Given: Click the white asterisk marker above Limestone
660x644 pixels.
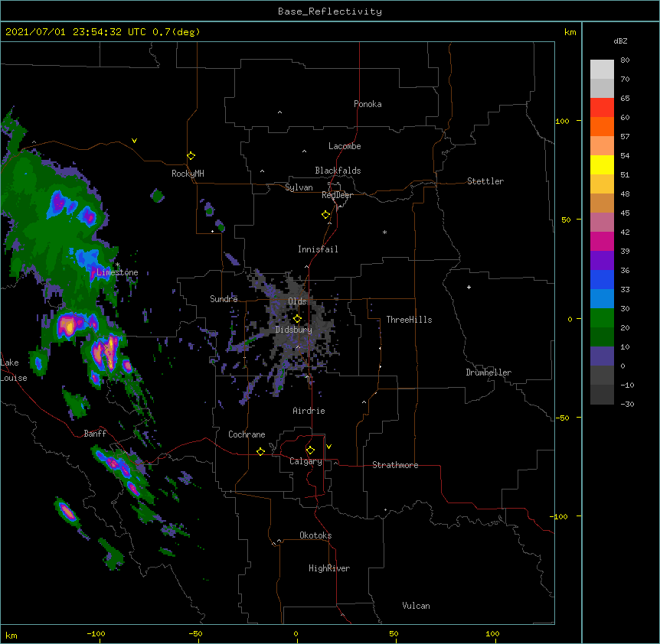Looking at the screenshot, I should coord(118,265).
